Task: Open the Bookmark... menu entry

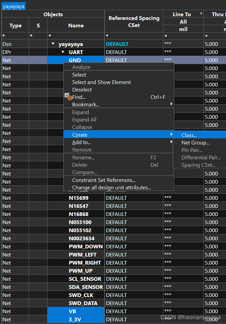Action: point(119,105)
